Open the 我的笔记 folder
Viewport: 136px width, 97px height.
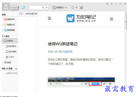click(11, 46)
